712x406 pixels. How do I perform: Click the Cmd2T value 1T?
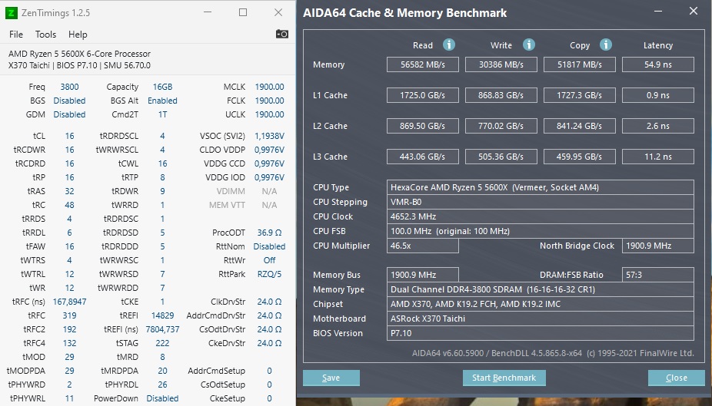162,114
